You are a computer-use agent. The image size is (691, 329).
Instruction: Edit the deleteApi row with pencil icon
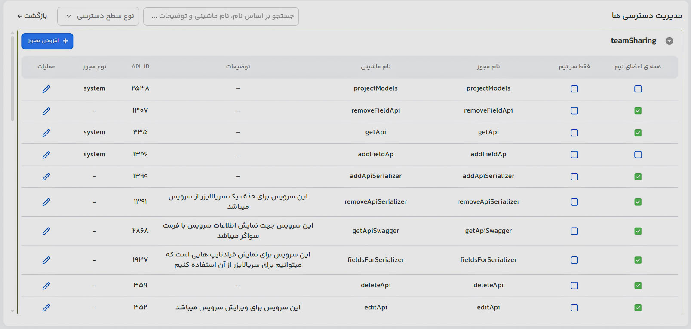(x=46, y=286)
